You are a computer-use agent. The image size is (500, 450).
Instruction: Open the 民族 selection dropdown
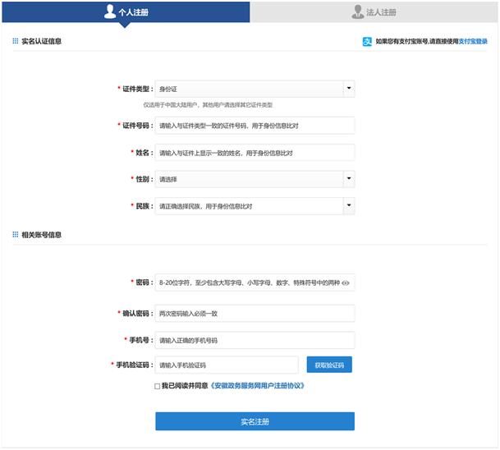point(348,206)
